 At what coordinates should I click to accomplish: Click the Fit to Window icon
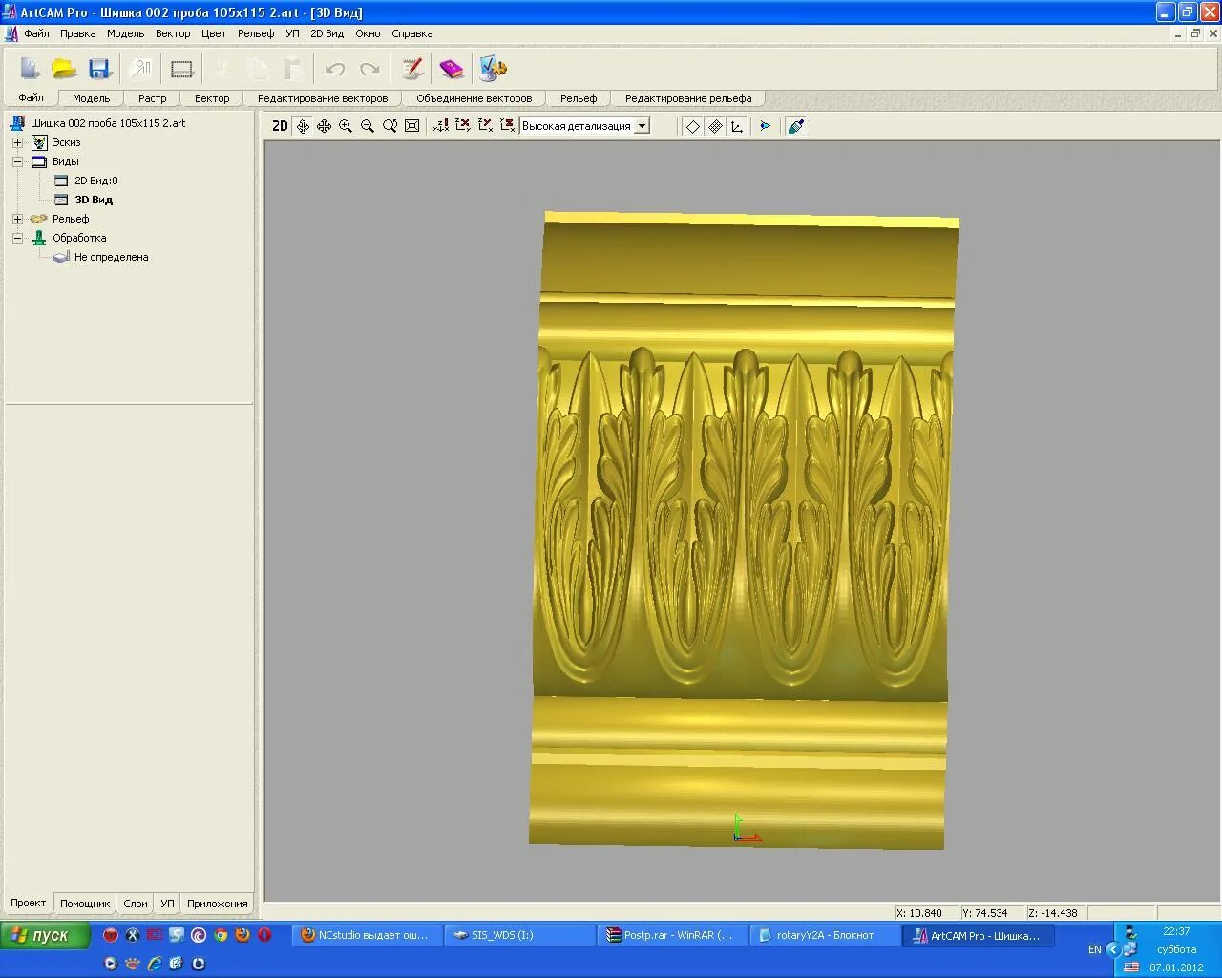pos(411,126)
